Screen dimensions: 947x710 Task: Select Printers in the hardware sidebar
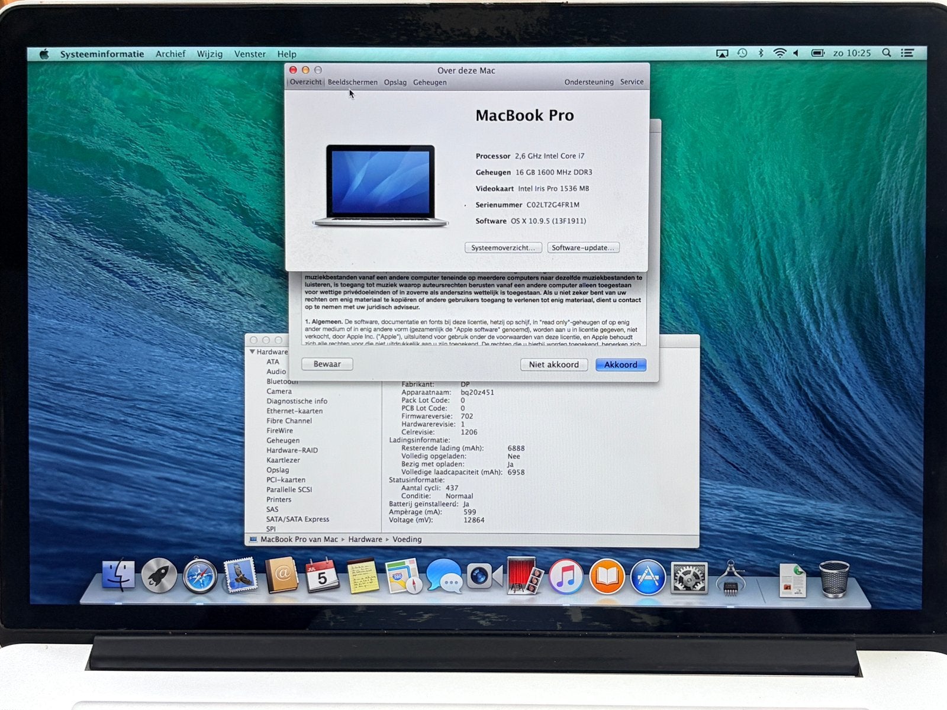(279, 499)
